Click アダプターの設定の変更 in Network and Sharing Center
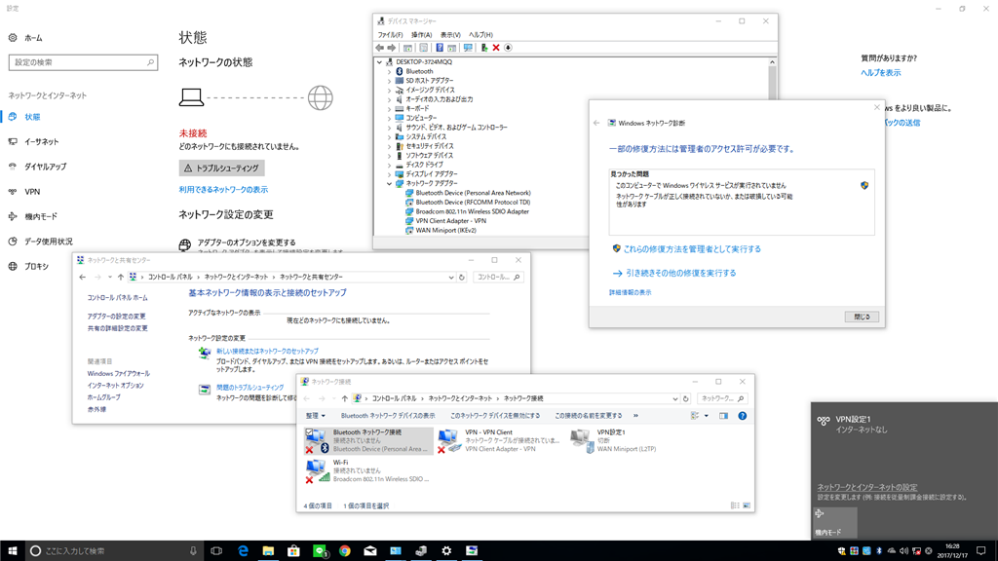 [x=117, y=317]
